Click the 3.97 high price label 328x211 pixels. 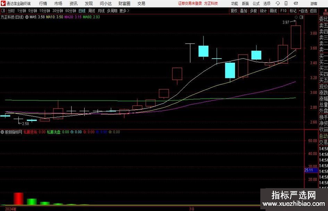(x=286, y=23)
